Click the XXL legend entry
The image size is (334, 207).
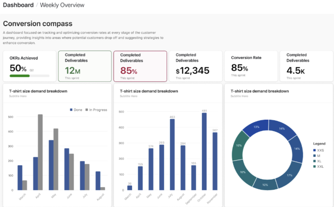click(320, 167)
